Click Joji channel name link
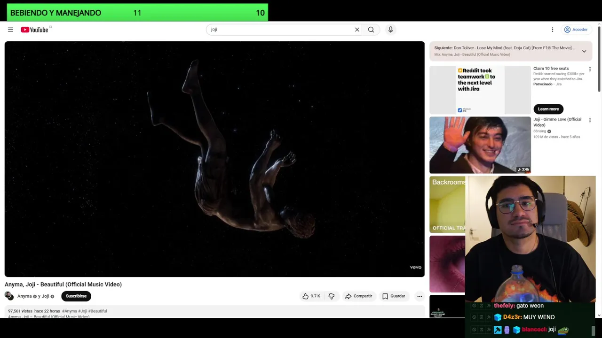Screen dimensions: 602x338 [x=45, y=296]
